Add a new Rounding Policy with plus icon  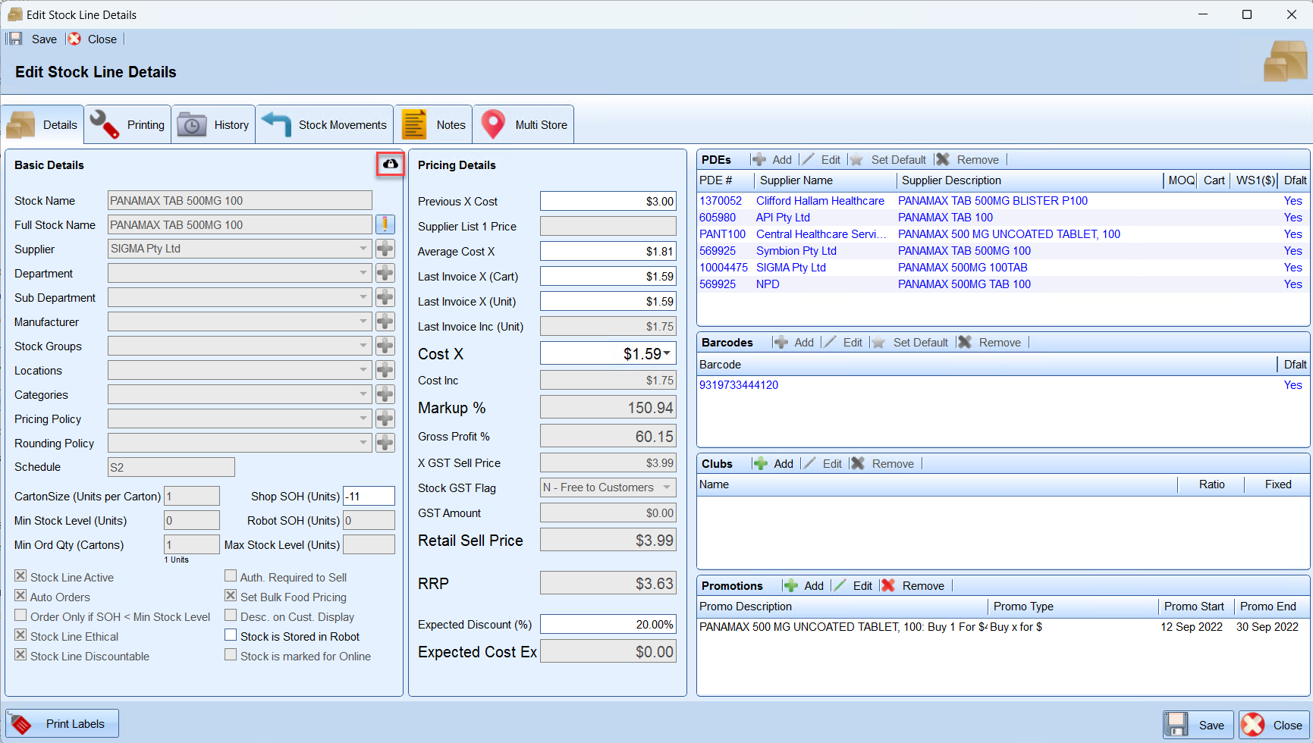tap(385, 443)
